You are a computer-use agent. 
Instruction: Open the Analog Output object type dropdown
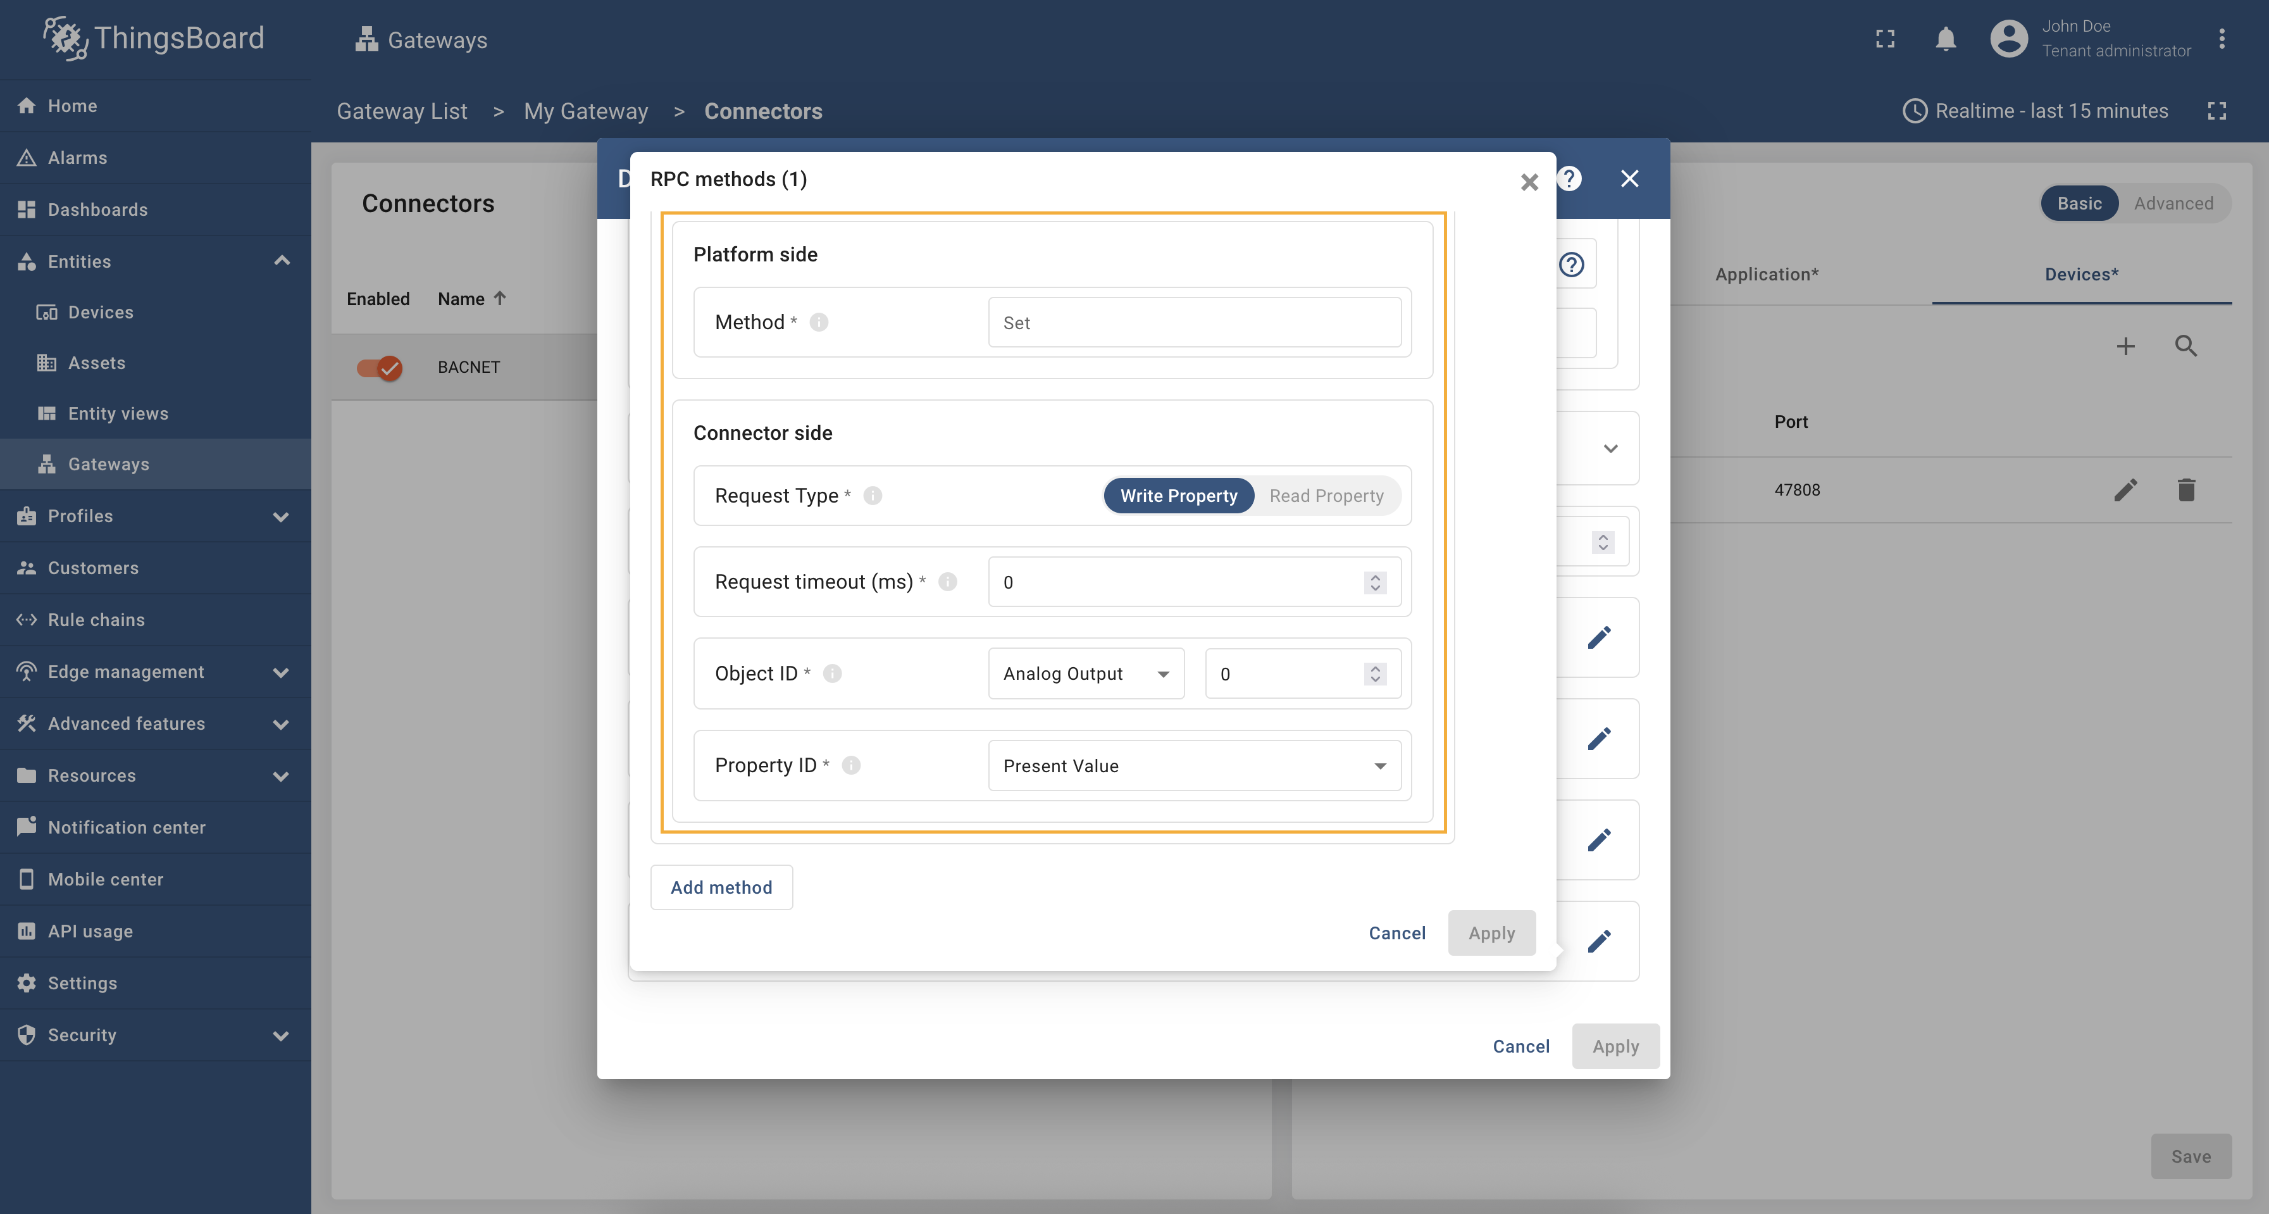1085,674
